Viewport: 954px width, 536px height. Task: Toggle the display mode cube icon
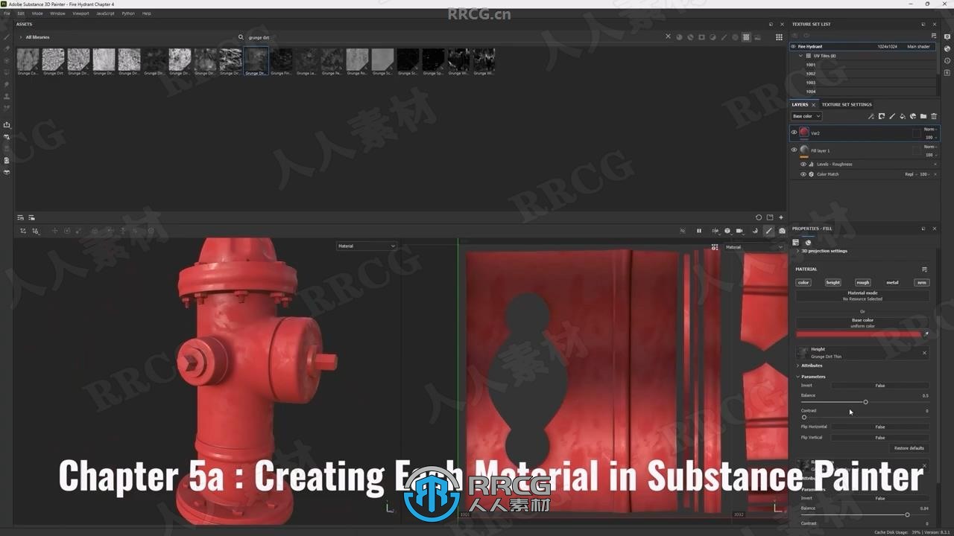tap(727, 231)
